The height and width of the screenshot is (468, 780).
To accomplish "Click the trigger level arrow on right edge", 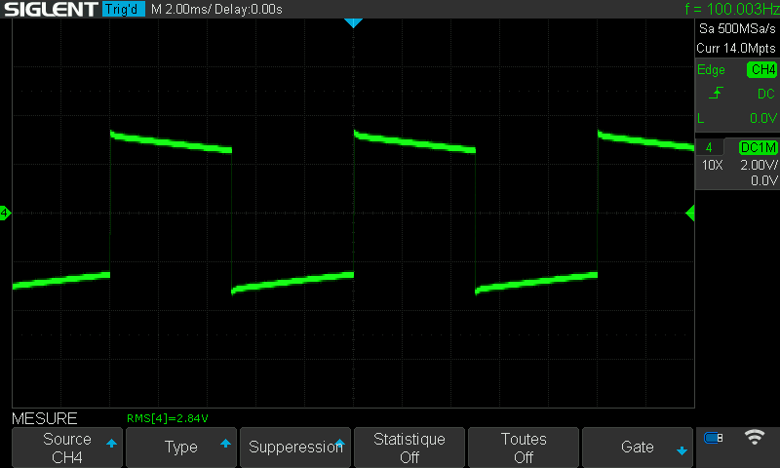I will coord(690,213).
